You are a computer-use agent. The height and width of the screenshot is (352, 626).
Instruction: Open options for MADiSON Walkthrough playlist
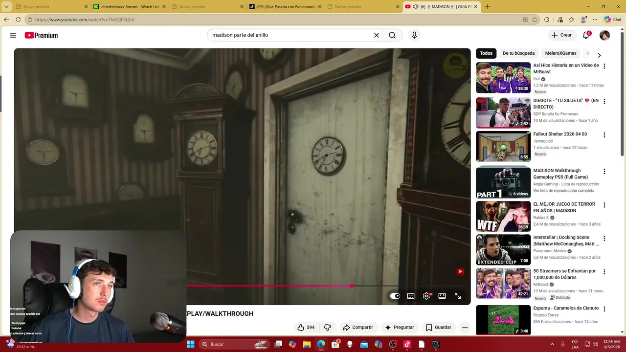(x=604, y=172)
